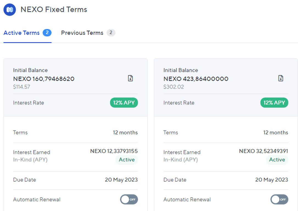Enable Automatic Renewal on the right term card
This screenshot has height=211, width=298.
coord(279,199)
